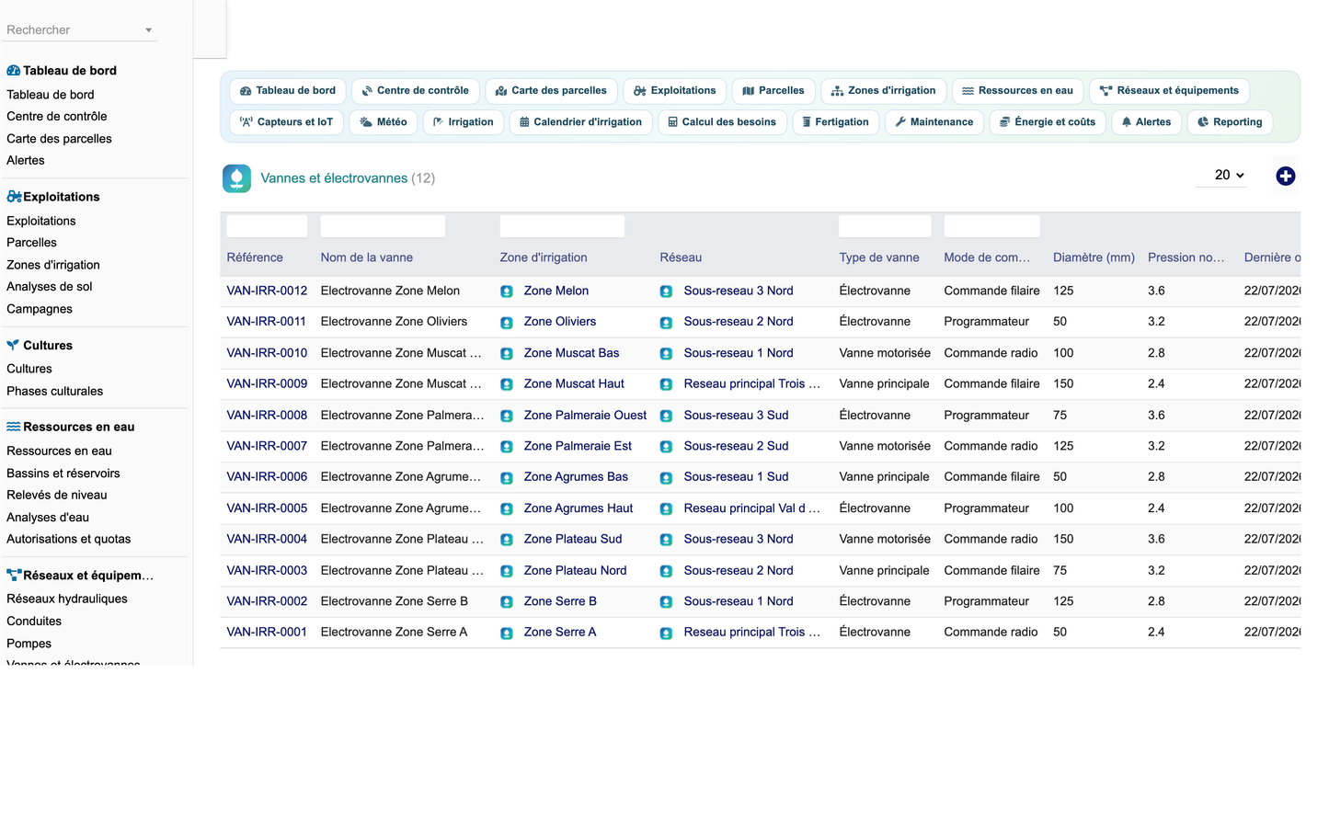Open valve record VAN-IRR-0007

coord(267,446)
